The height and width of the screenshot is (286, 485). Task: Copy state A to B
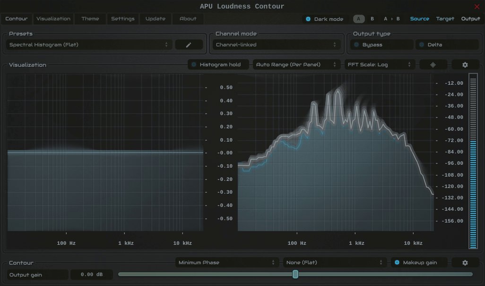pos(391,19)
